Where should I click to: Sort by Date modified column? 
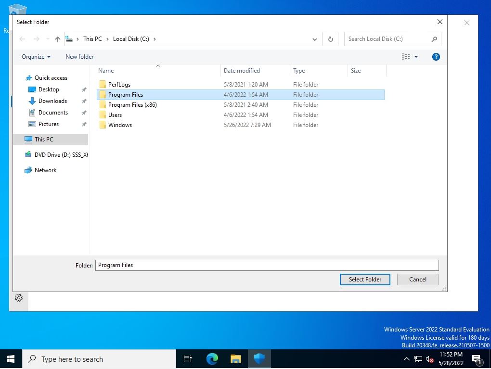(255, 71)
